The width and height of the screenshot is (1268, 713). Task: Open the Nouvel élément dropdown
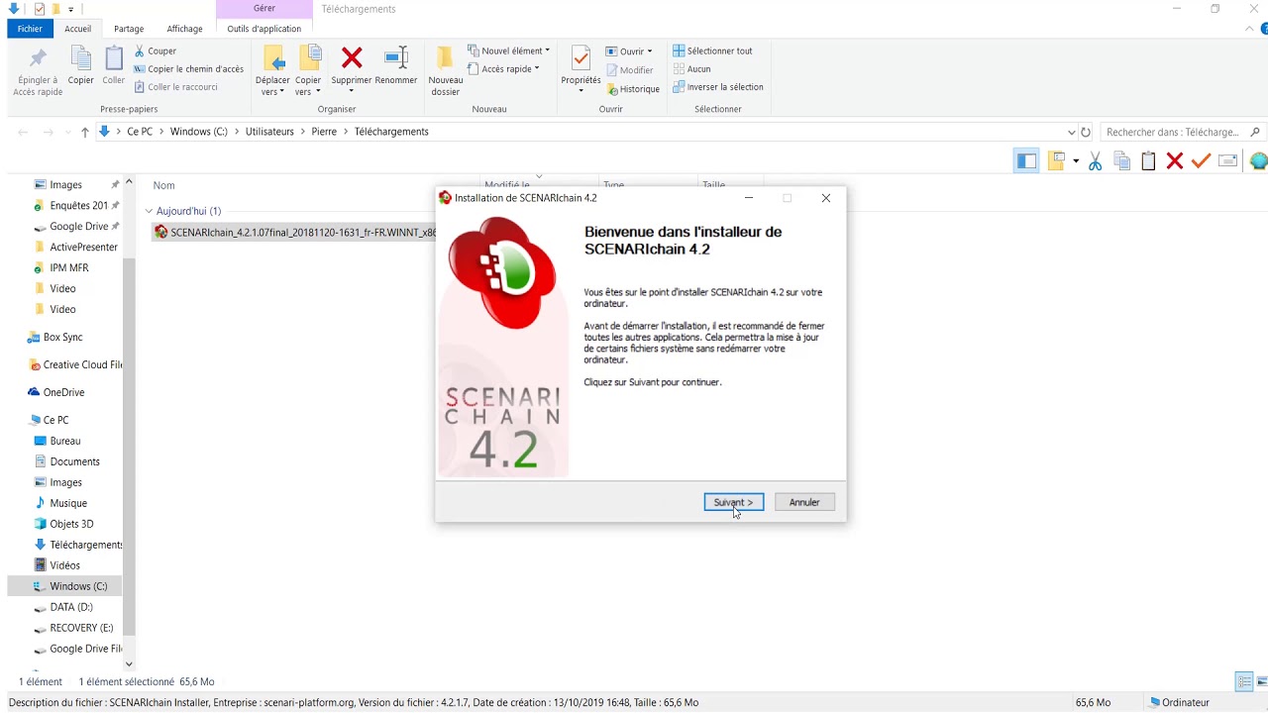point(508,51)
